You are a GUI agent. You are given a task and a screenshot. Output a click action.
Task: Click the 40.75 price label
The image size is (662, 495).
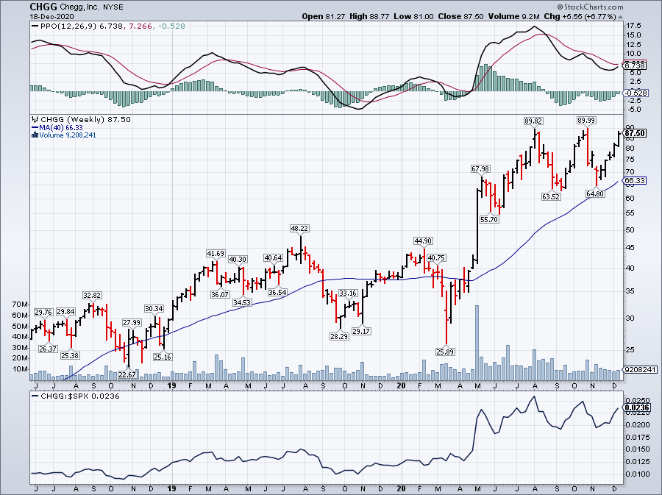point(436,258)
